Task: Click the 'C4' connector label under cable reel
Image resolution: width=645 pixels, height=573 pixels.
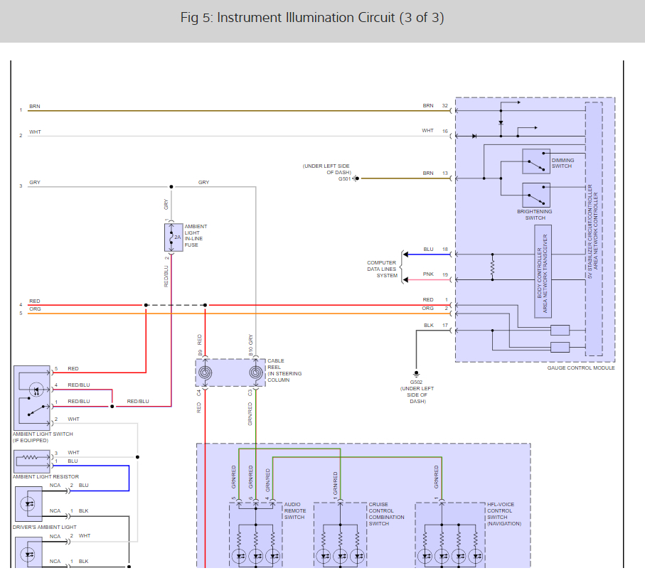Action: coord(199,393)
